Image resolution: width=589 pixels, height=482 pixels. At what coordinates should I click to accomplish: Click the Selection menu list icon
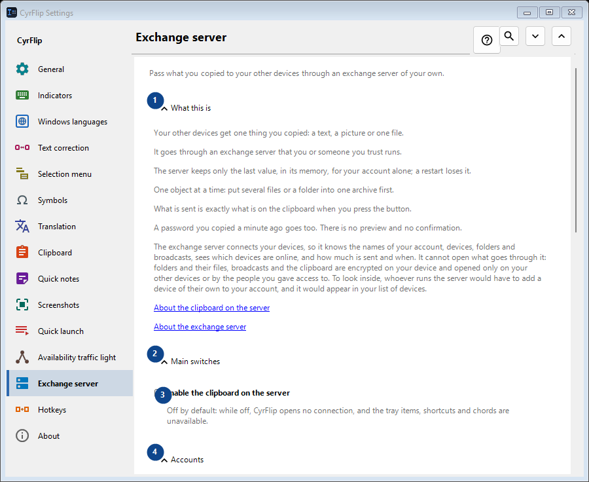(22, 174)
